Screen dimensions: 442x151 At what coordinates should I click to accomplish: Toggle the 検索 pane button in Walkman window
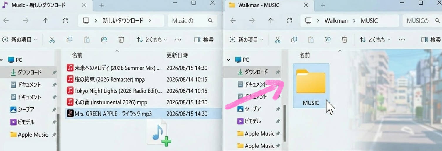point(431,40)
